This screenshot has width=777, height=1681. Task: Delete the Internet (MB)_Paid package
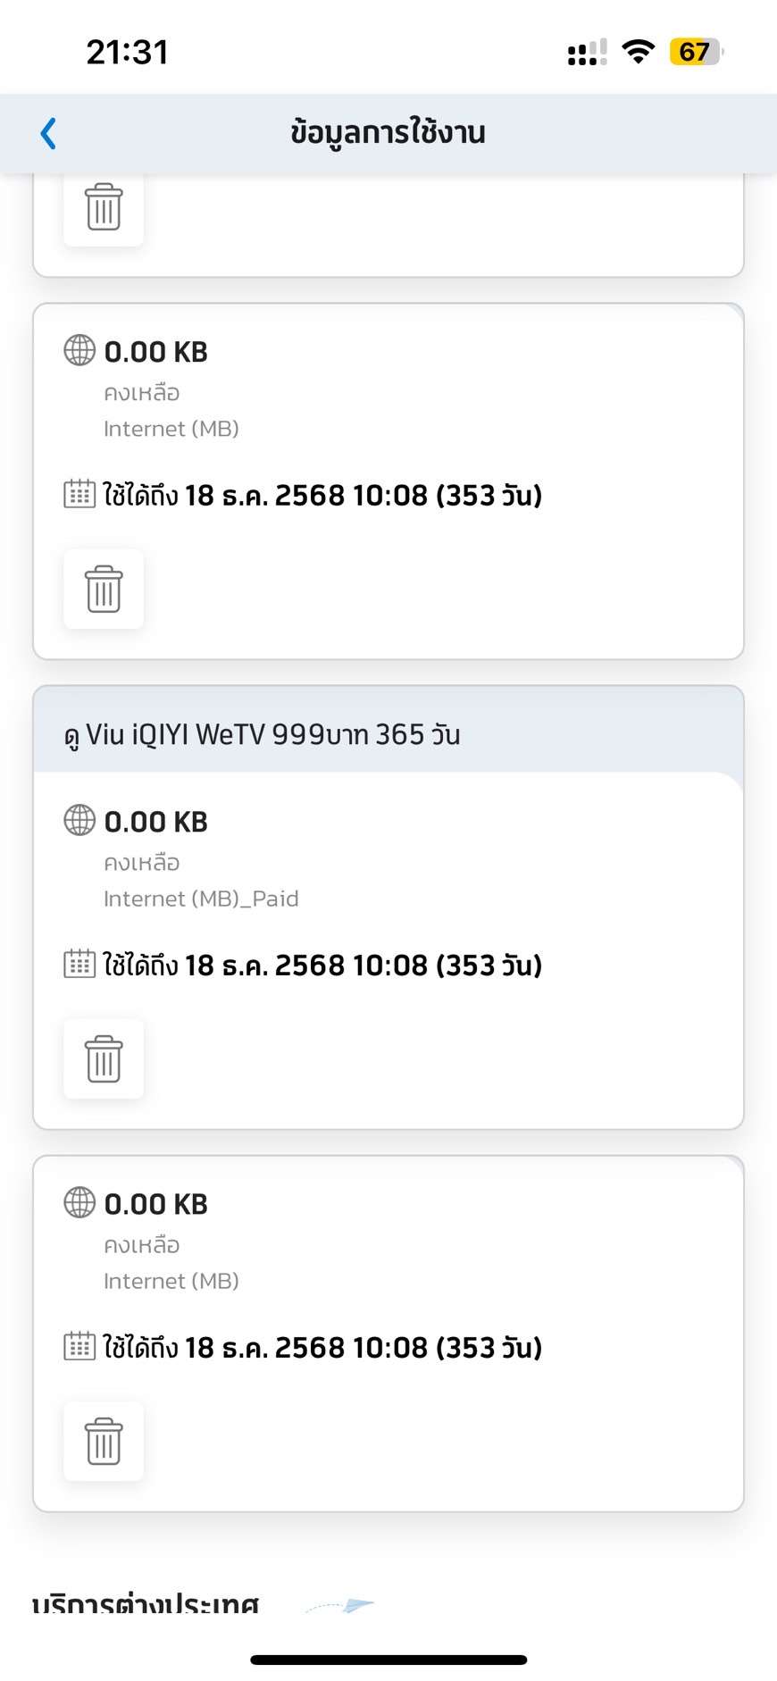104,1058
